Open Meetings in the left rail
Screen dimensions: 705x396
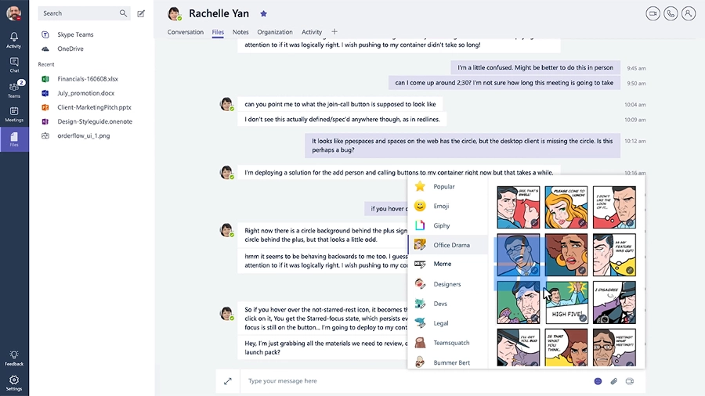tap(14, 114)
